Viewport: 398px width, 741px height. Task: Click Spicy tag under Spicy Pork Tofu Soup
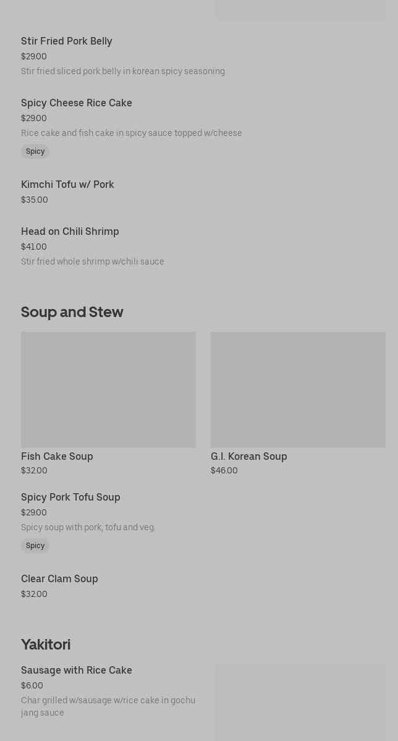tap(35, 546)
